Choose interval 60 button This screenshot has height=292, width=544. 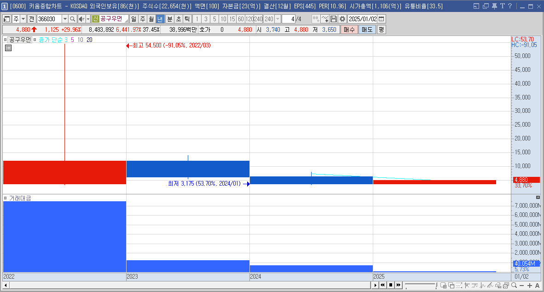(x=241, y=19)
